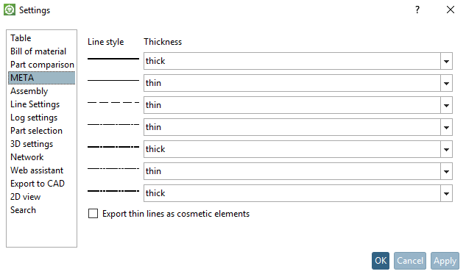
Task: Go to the 3D settings category
Action: pyautogui.click(x=32, y=144)
